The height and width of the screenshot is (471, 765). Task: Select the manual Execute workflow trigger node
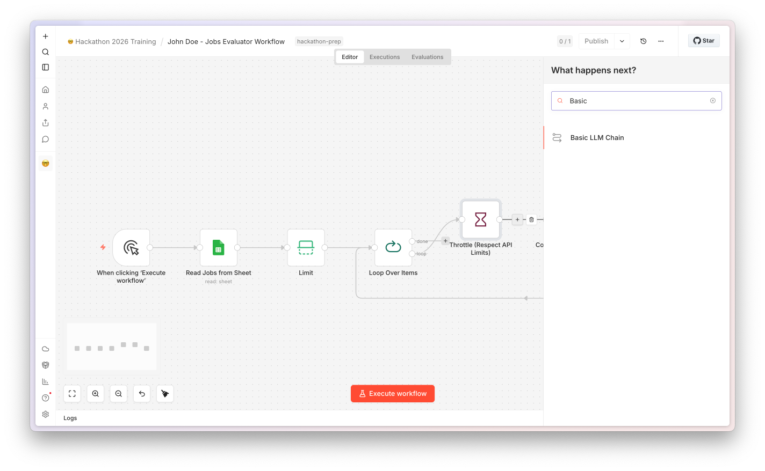coord(131,247)
